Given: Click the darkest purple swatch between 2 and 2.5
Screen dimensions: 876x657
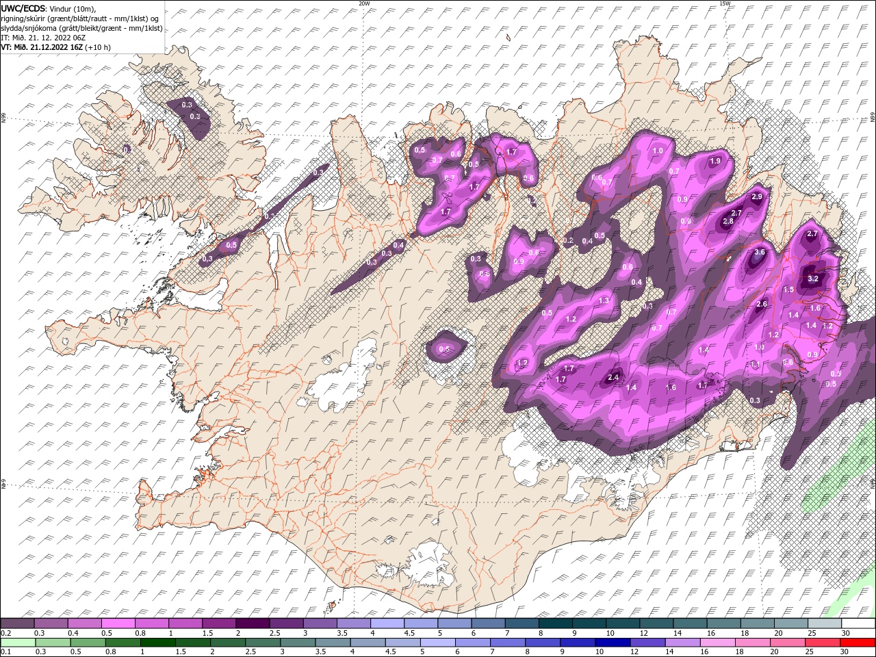Looking at the screenshot, I should [x=253, y=623].
